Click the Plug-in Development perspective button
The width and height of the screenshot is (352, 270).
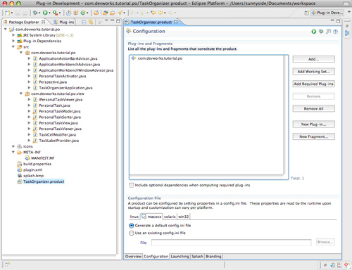click(x=327, y=13)
